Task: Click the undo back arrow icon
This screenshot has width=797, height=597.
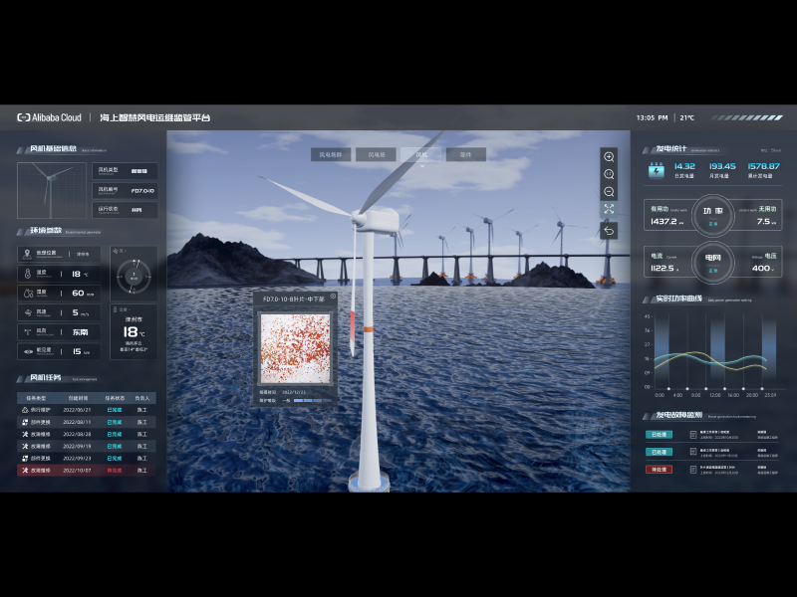Action: coord(609,231)
